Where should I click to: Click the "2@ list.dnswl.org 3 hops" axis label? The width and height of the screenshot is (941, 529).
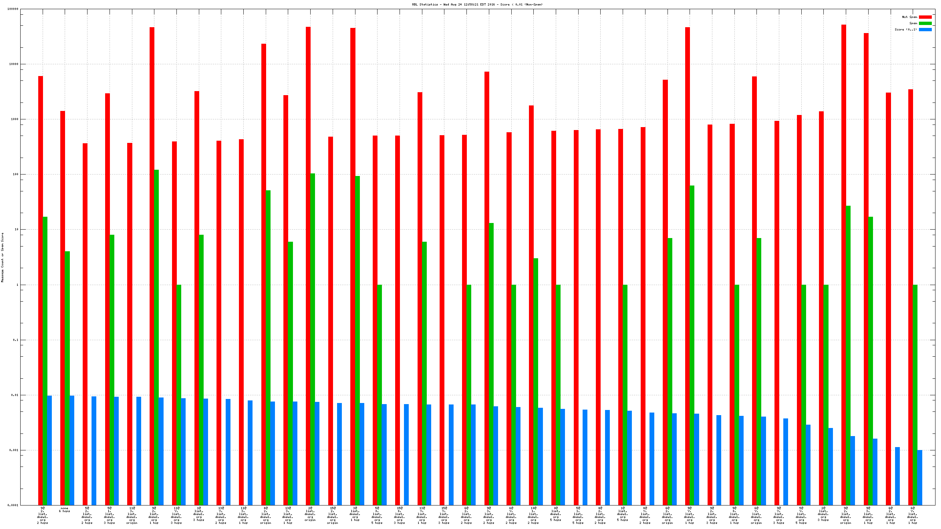point(823,514)
